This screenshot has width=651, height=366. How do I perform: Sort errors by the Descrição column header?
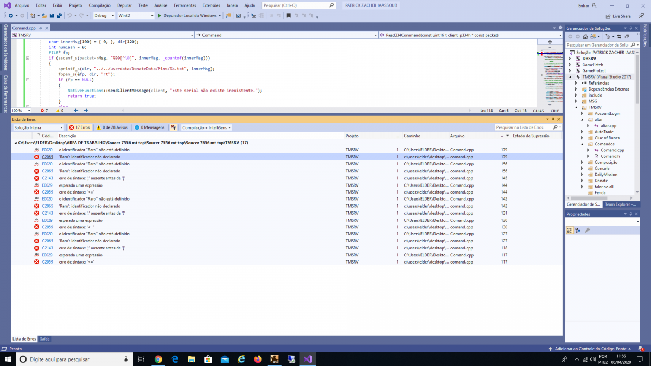[x=201, y=136]
